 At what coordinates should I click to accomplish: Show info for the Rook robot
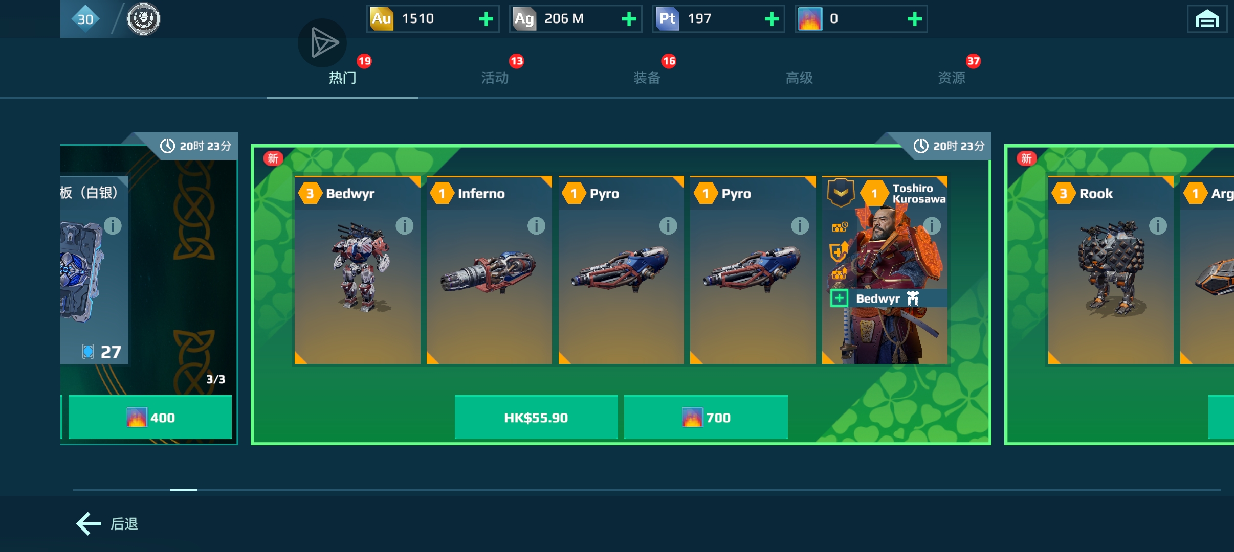pos(1158,225)
